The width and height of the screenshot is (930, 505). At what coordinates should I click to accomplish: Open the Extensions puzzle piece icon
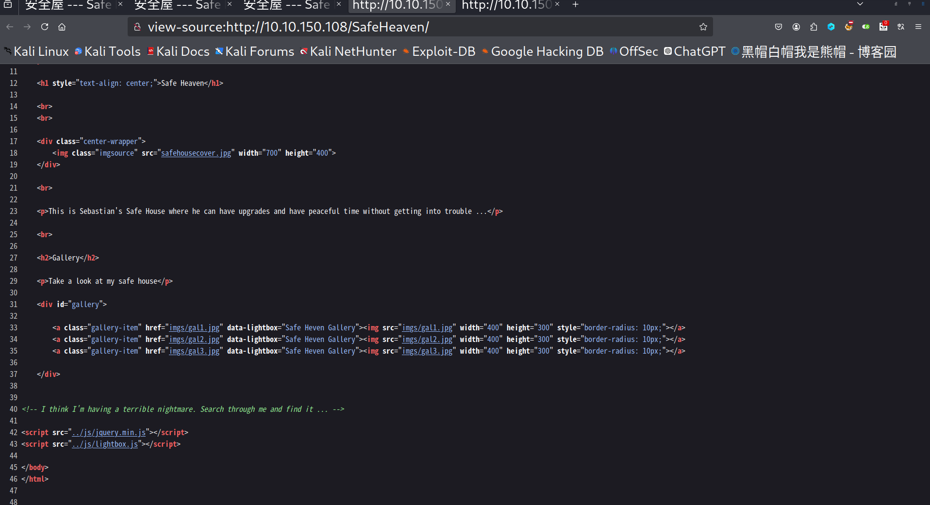tap(814, 27)
